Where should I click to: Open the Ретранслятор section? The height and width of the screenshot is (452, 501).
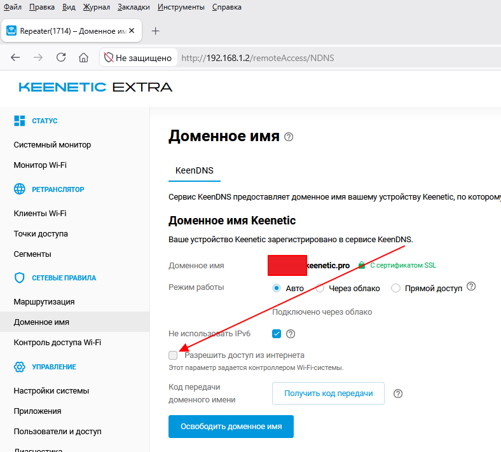(58, 189)
